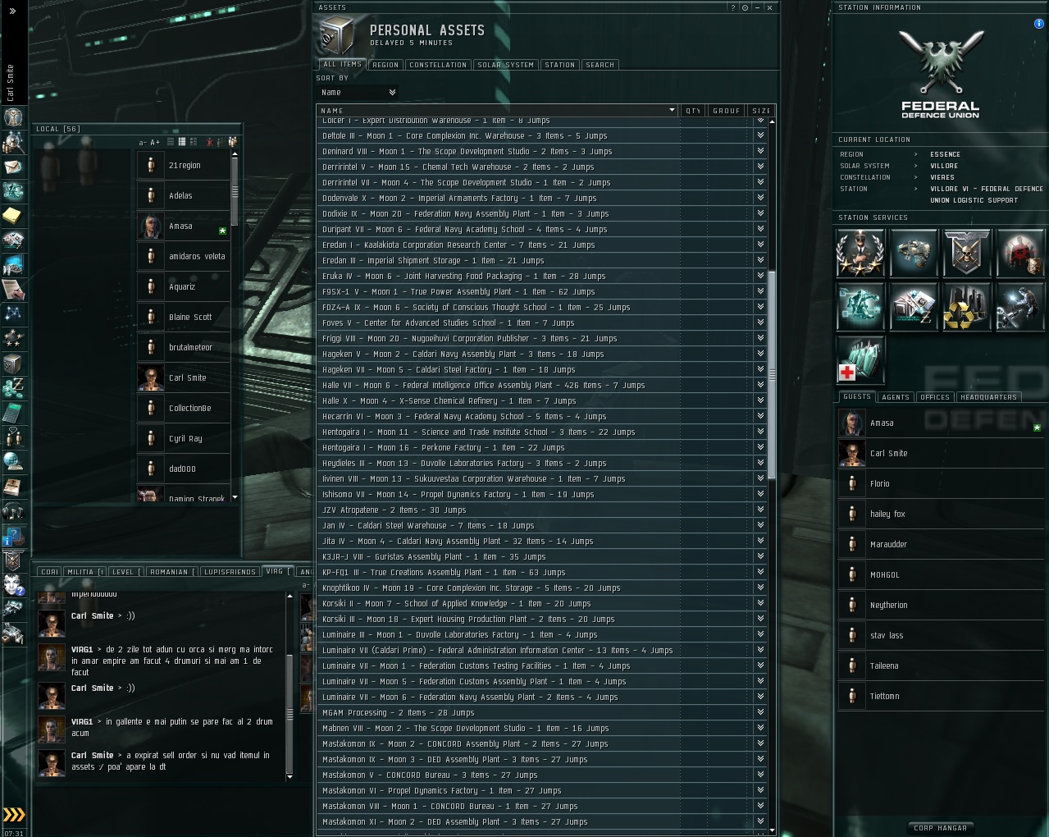Open the Mail envelope icon in sidebar
The height and width of the screenshot is (837, 1049).
pyautogui.click(x=12, y=167)
